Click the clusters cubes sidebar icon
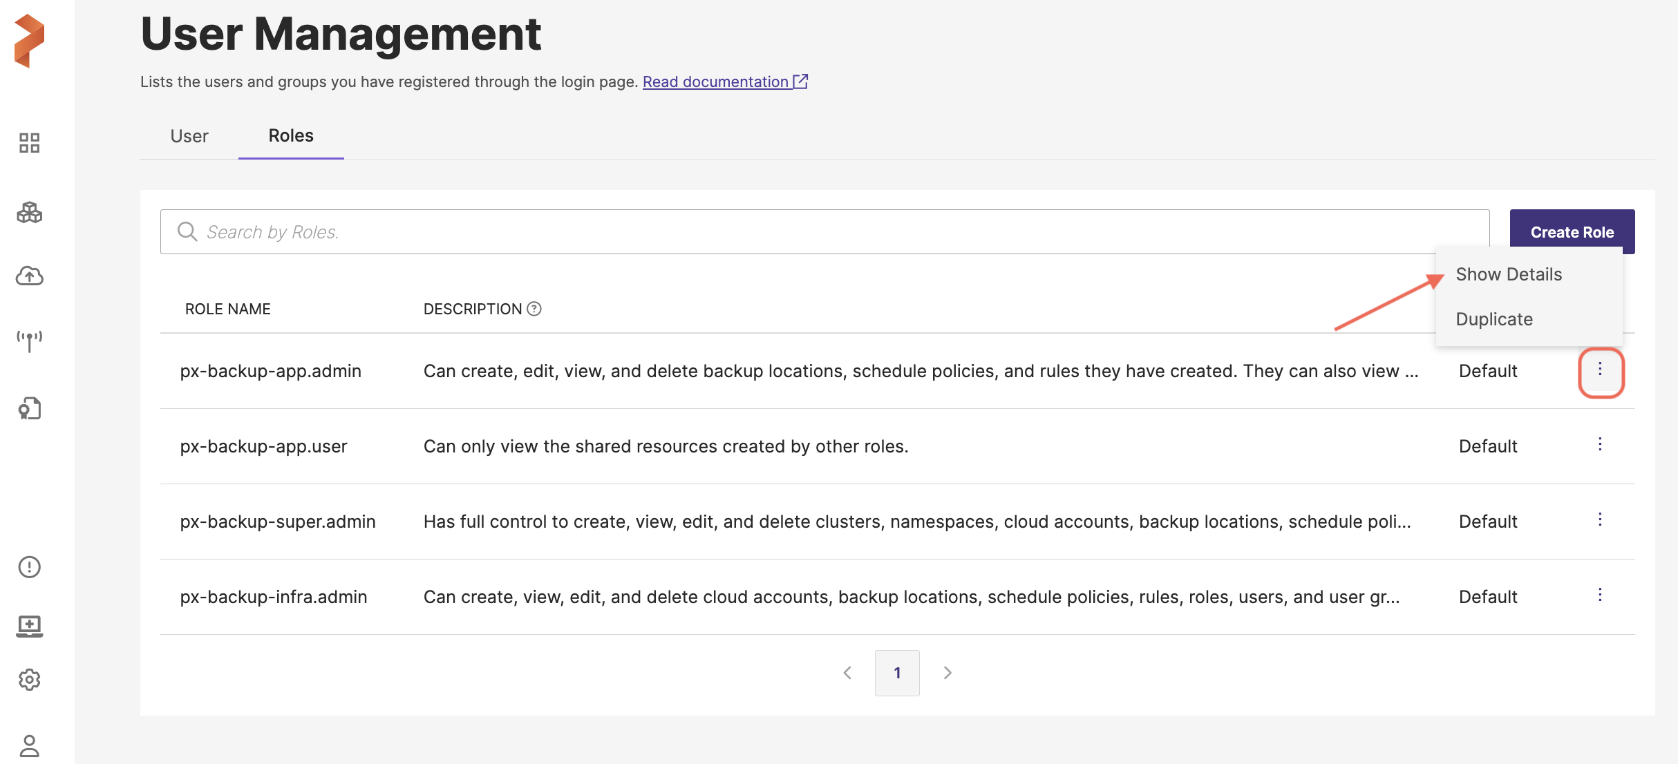The image size is (1678, 764). (x=29, y=213)
